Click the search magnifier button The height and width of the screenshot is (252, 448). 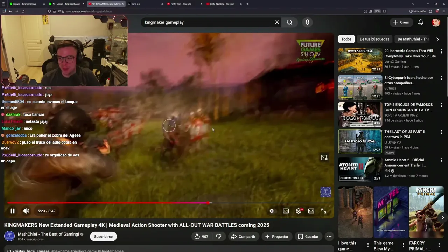[x=289, y=22]
